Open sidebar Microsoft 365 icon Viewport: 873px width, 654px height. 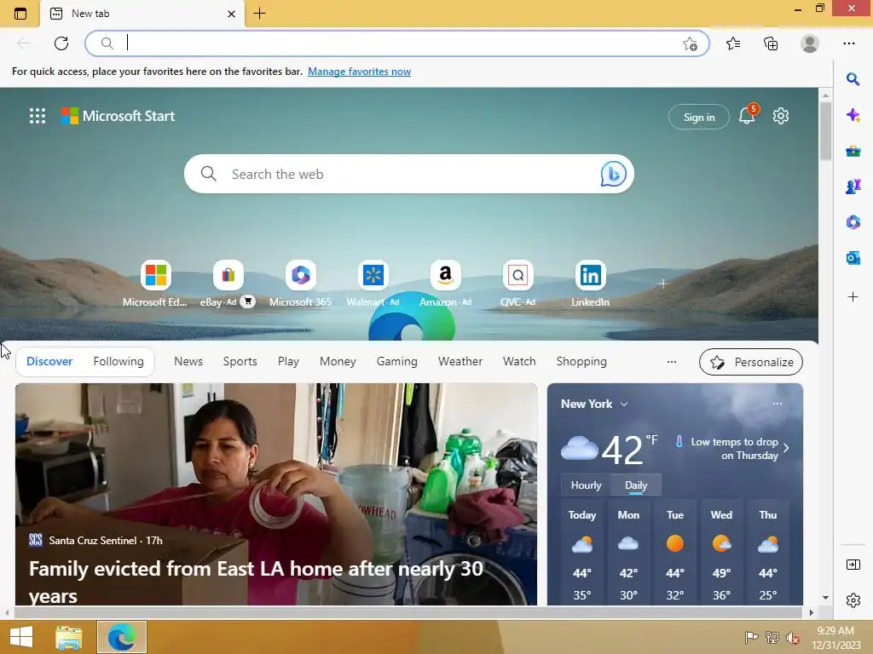[x=853, y=222]
